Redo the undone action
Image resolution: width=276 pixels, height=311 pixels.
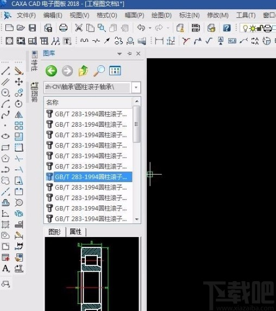[x=159, y=28]
